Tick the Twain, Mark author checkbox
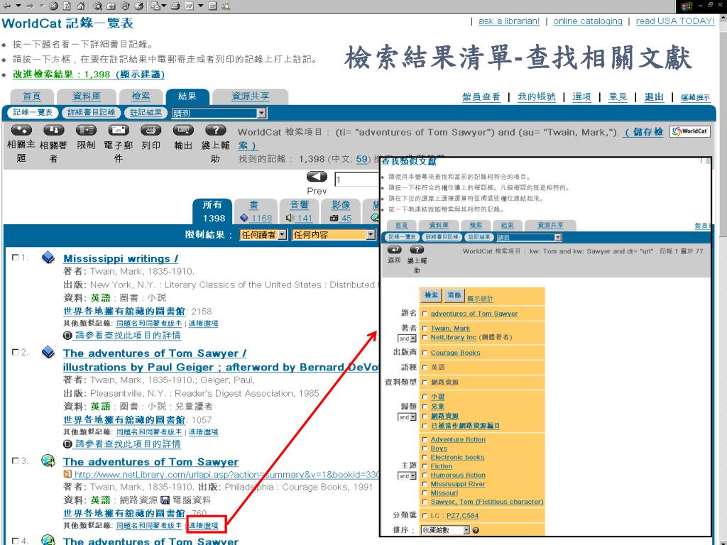This screenshot has height=545, width=727. click(425, 329)
